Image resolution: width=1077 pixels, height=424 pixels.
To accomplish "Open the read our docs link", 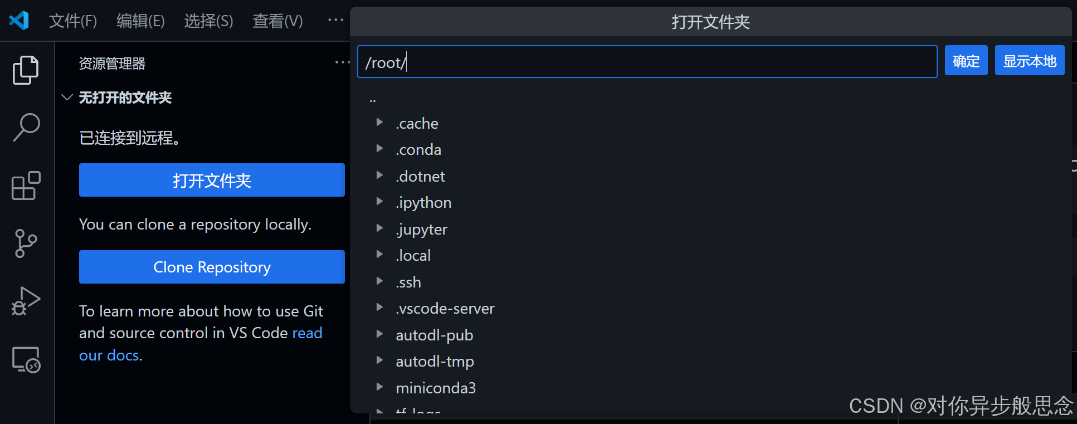I will coord(109,355).
